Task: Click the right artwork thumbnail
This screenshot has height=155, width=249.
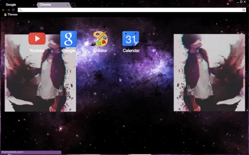Action: [x=209, y=73]
